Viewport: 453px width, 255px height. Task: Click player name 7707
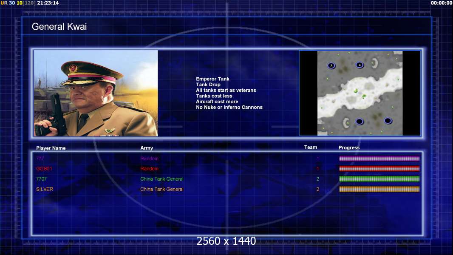coord(41,179)
